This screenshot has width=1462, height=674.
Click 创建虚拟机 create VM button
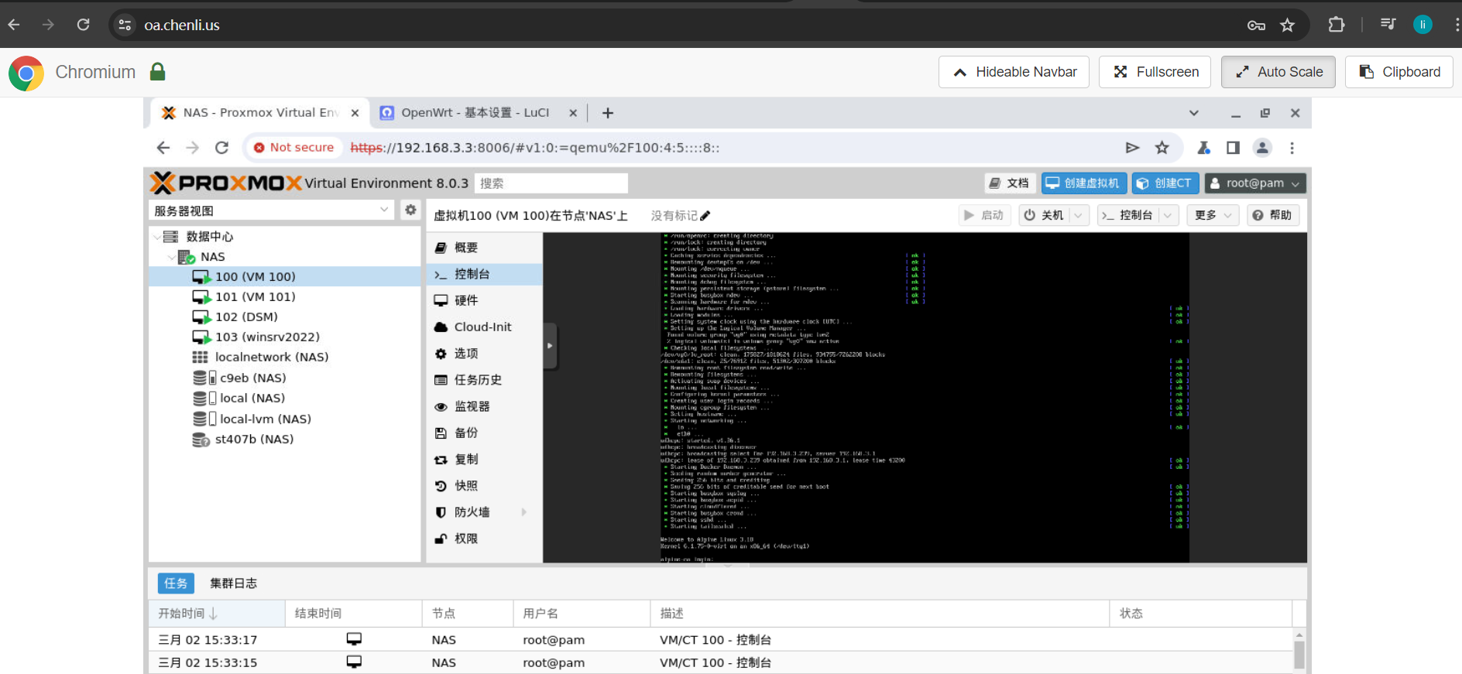[1083, 183]
